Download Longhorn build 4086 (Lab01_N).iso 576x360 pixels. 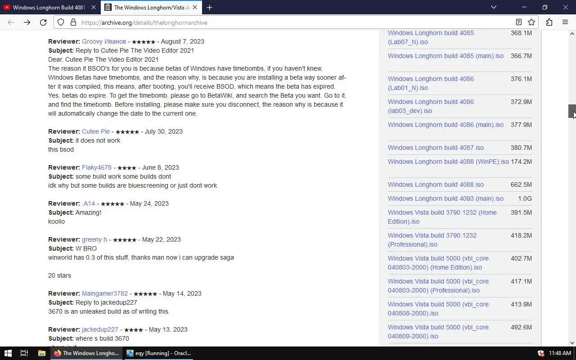click(431, 83)
